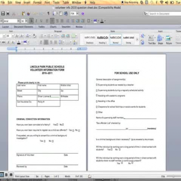Open the Table menu

tap(66, 3)
